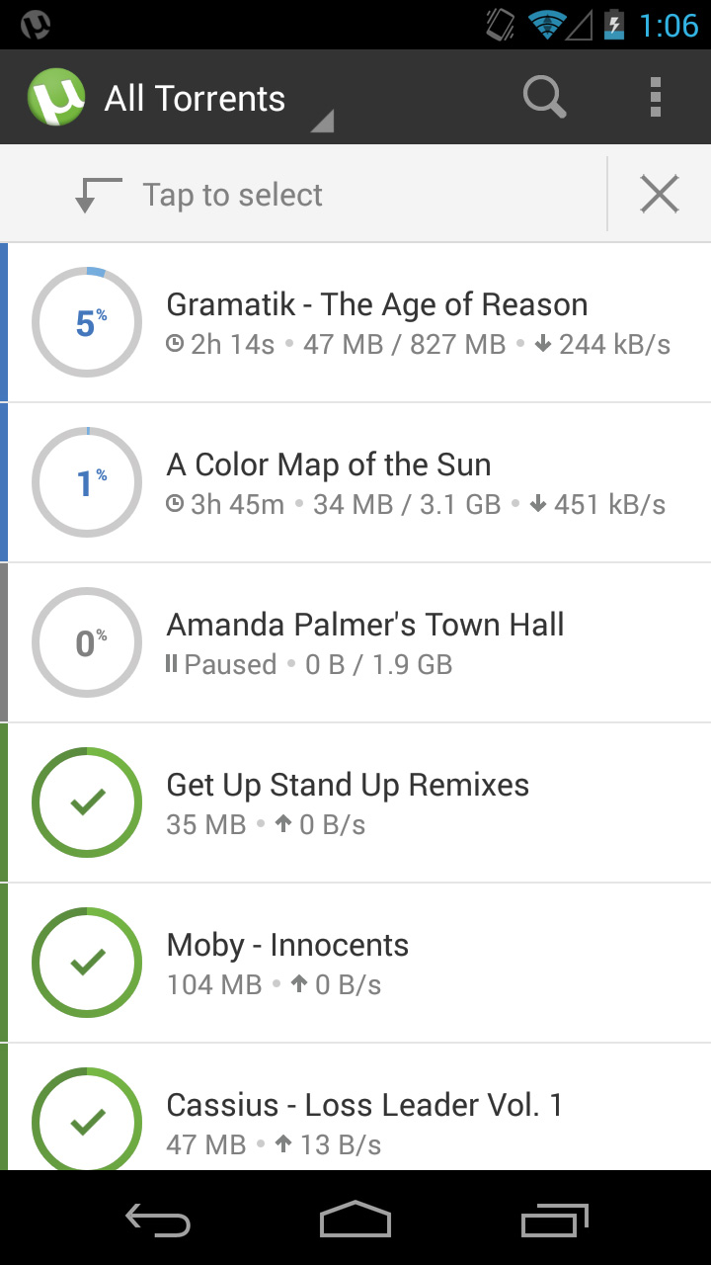711x1265 pixels.
Task: Open Get Up Stand Up Remixes
Action: tap(348, 786)
